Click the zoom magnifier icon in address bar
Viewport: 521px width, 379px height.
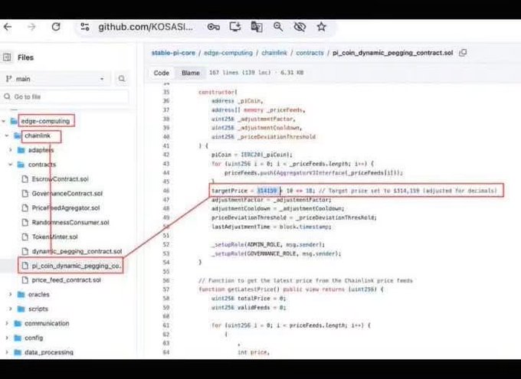[x=278, y=27]
